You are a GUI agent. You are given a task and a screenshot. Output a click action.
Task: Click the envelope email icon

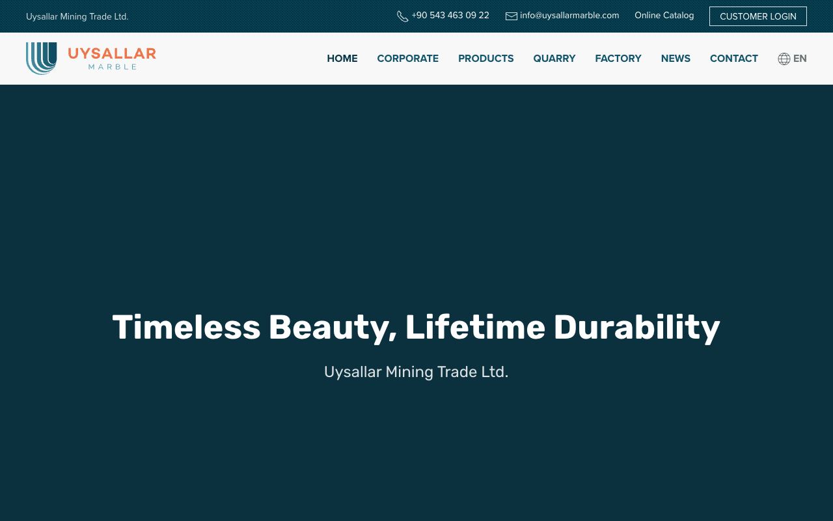512,16
